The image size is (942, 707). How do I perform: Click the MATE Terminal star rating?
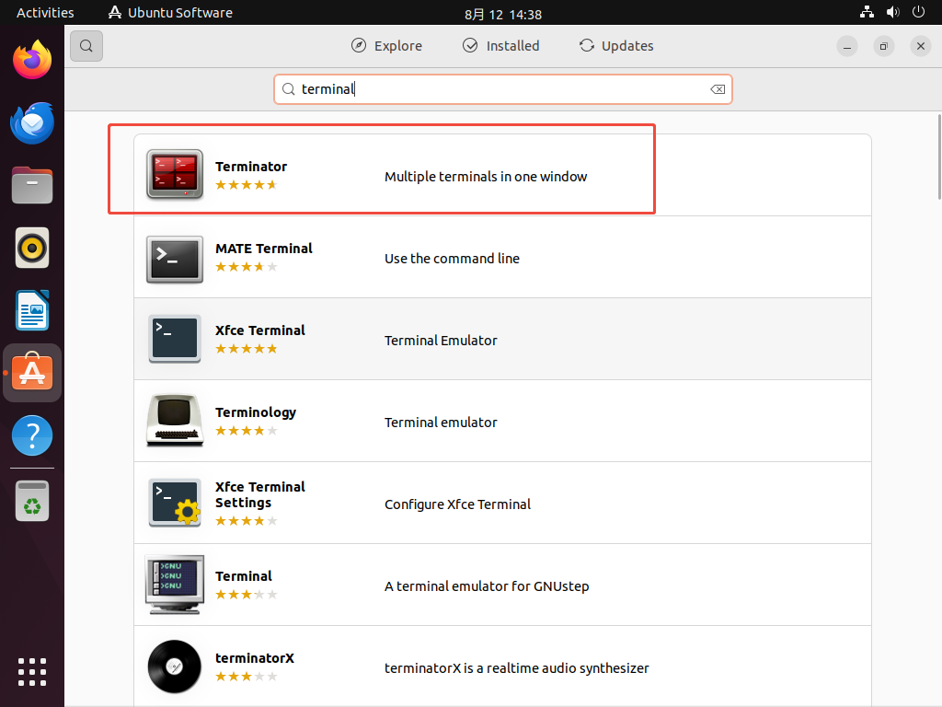[247, 266]
